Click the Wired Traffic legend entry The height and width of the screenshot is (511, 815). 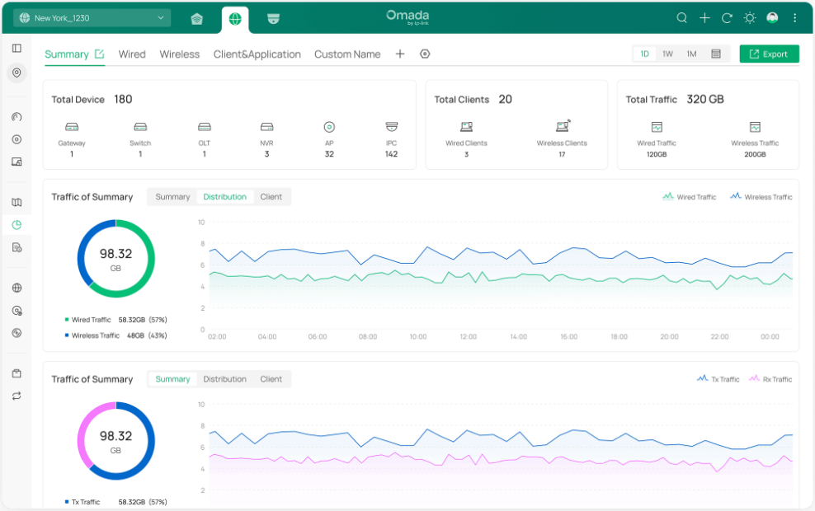(x=689, y=197)
